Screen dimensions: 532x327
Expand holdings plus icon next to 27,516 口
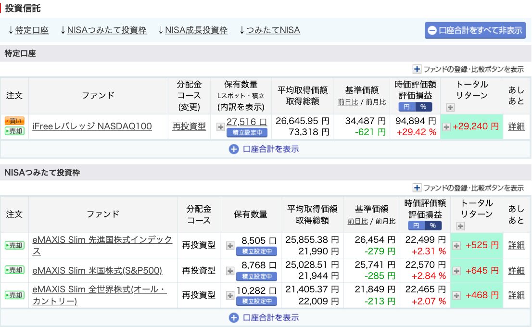pyautogui.click(x=220, y=127)
